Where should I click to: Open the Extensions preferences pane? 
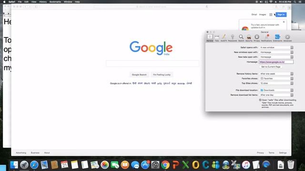pyautogui.click(x=277, y=38)
